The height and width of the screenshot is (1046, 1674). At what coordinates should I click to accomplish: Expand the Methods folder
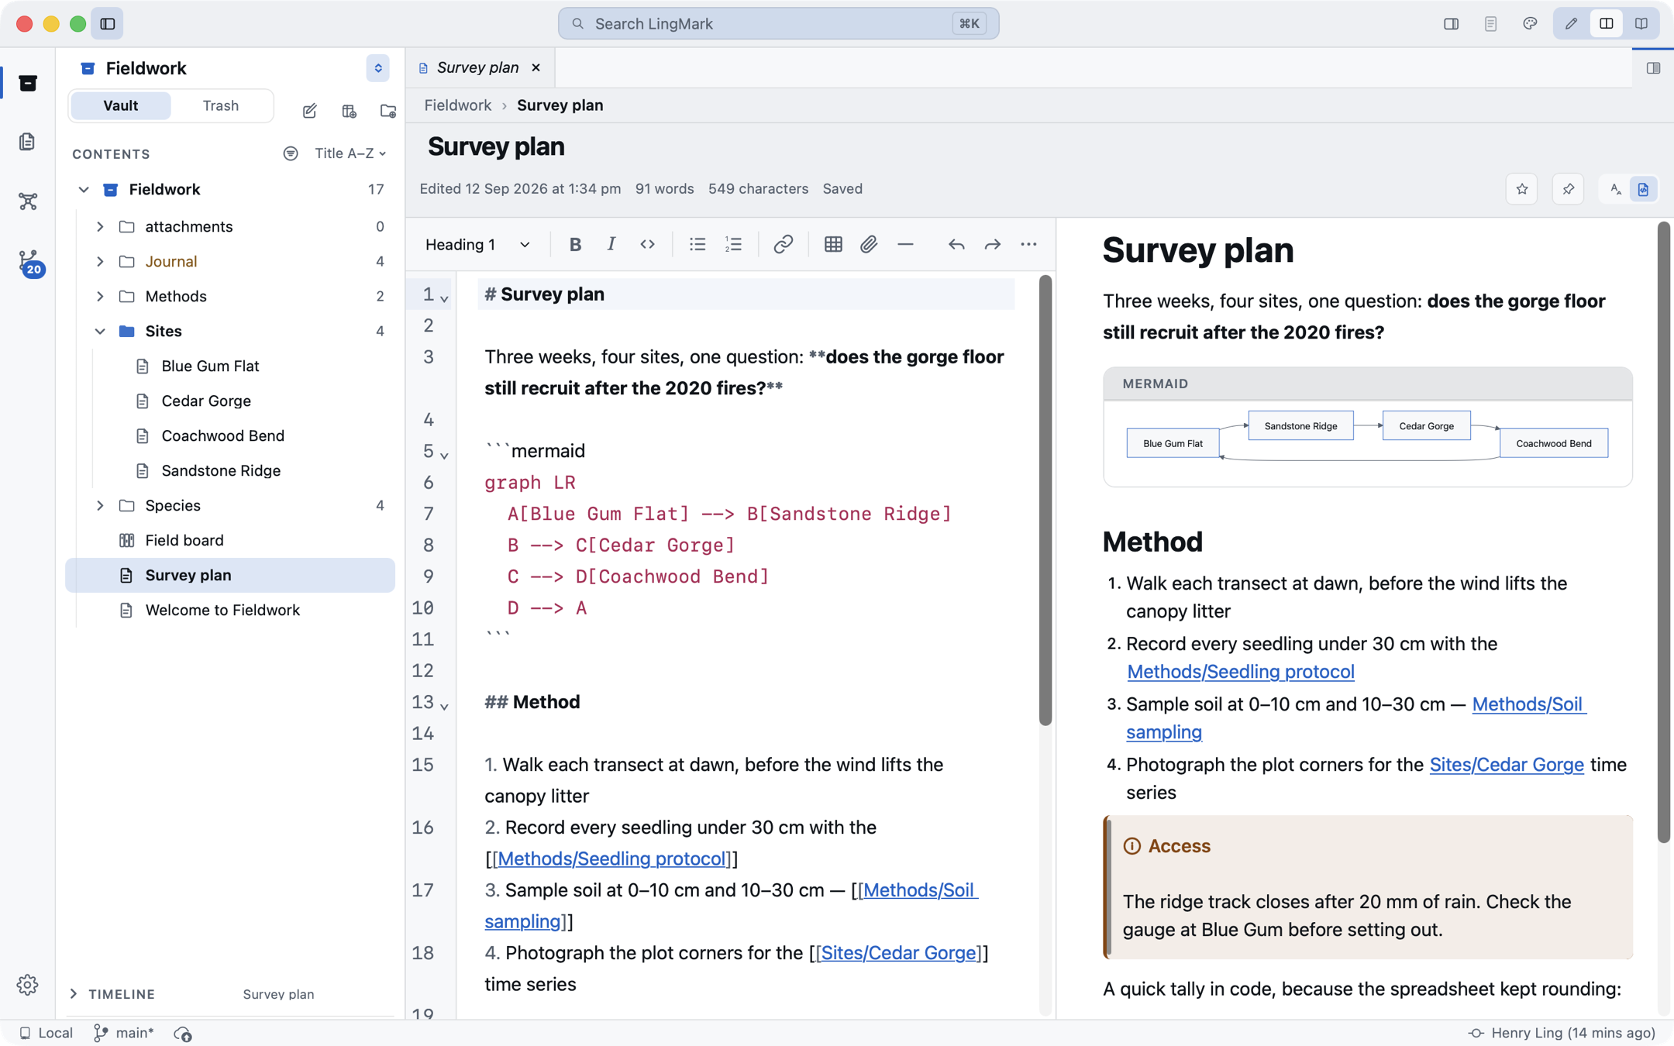[x=100, y=296]
